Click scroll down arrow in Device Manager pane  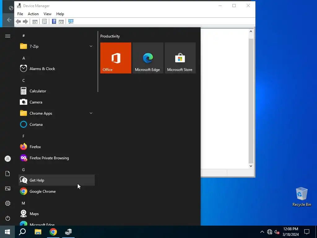[251, 166]
